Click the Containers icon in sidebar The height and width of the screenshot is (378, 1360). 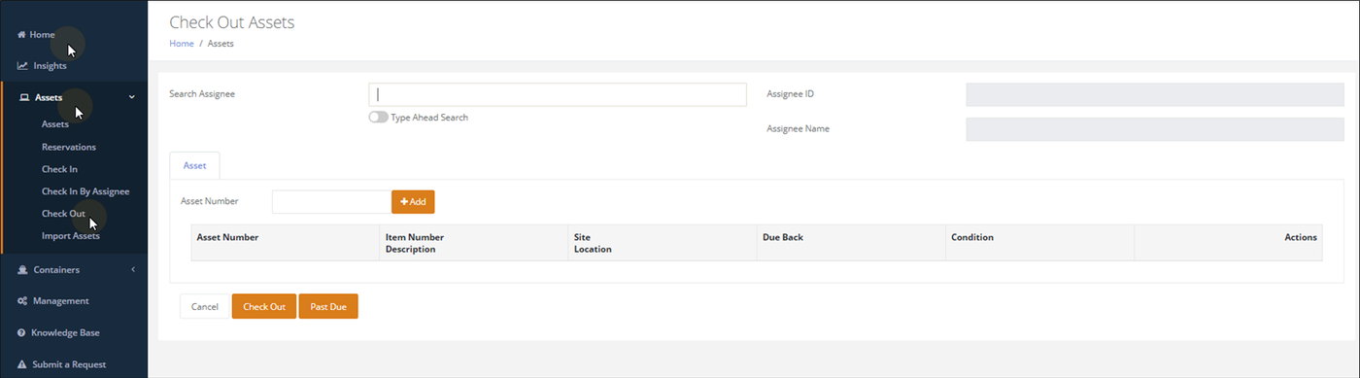(x=21, y=269)
